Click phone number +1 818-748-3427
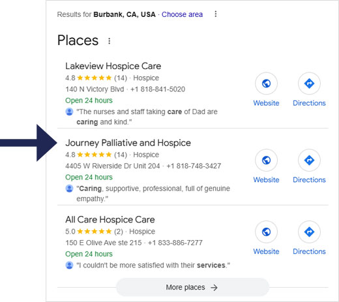The width and height of the screenshot is (339, 302). 194,166
